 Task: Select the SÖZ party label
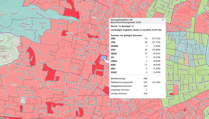click(113, 68)
